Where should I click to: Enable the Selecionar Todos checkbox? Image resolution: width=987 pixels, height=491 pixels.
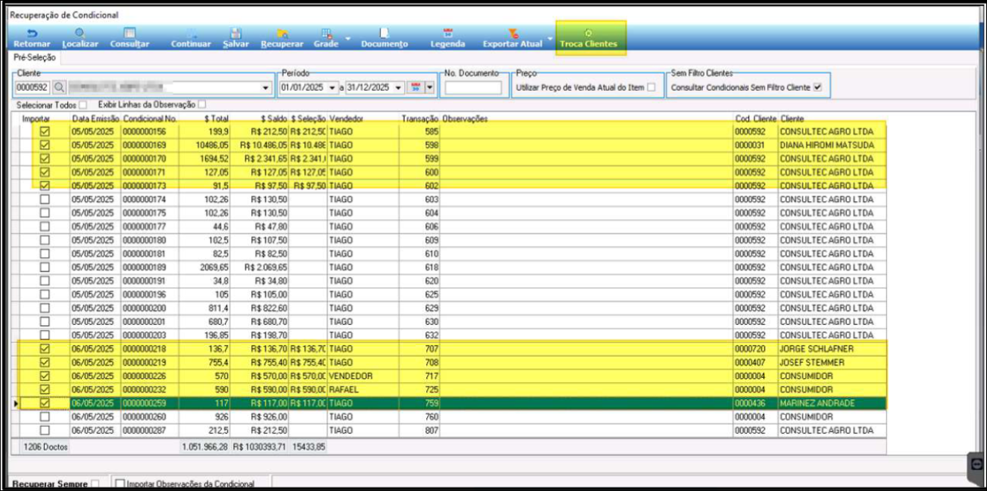(x=83, y=105)
